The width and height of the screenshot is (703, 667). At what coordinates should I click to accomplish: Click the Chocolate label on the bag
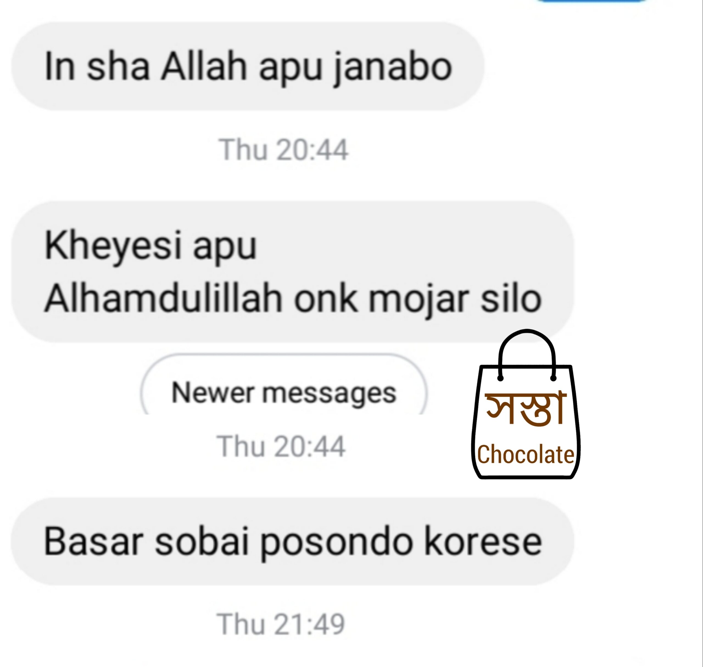[x=526, y=455]
